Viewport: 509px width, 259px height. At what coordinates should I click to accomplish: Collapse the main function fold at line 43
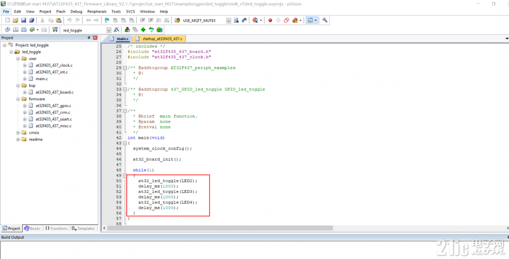[125, 143]
